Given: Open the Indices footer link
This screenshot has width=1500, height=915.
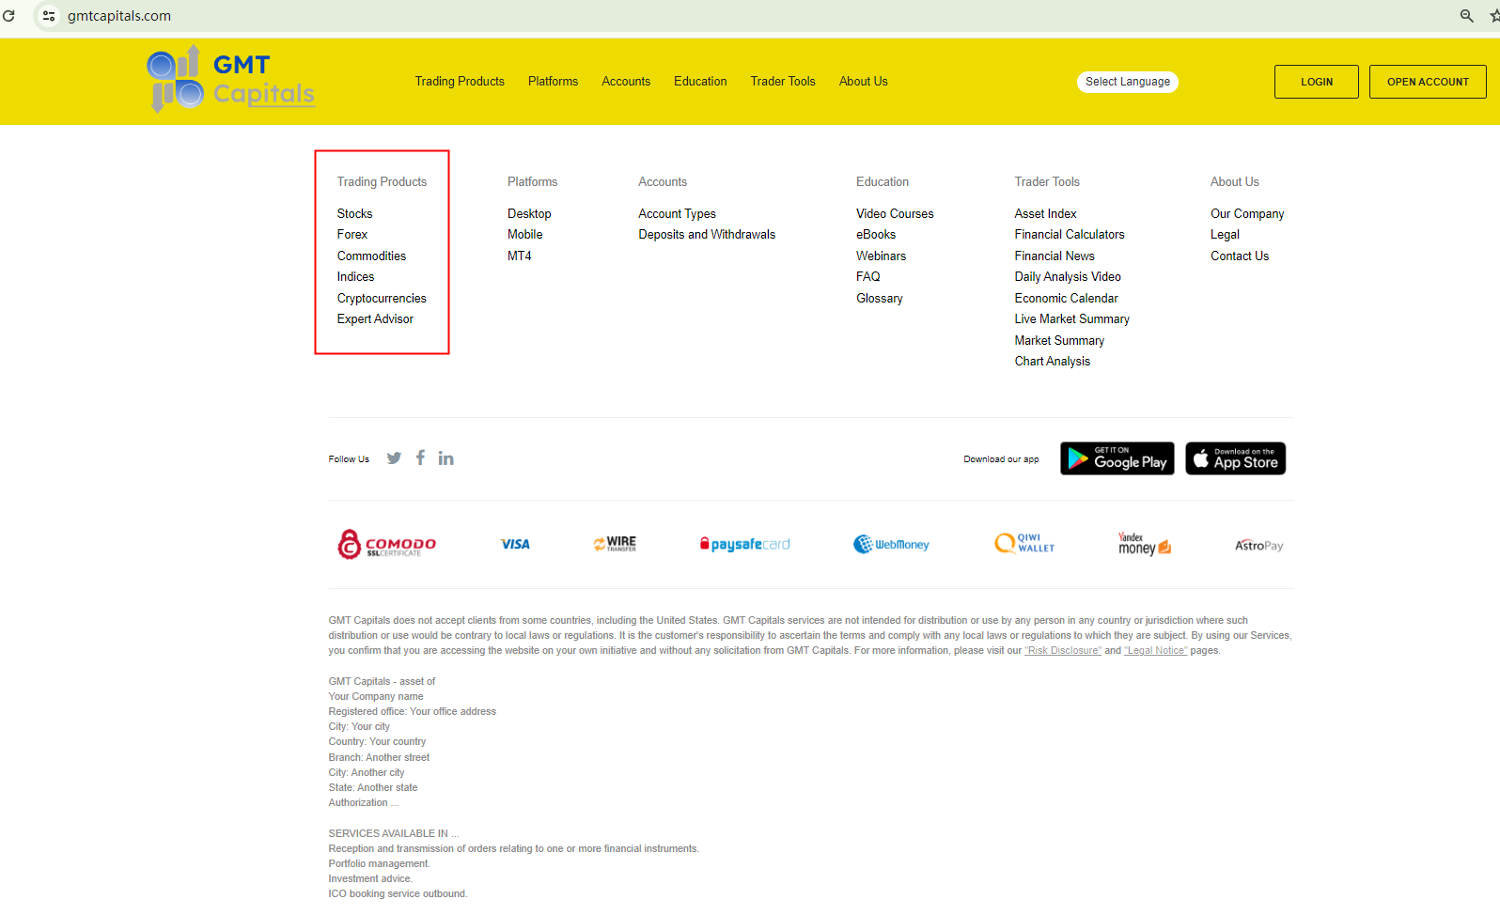Looking at the screenshot, I should coord(355,277).
